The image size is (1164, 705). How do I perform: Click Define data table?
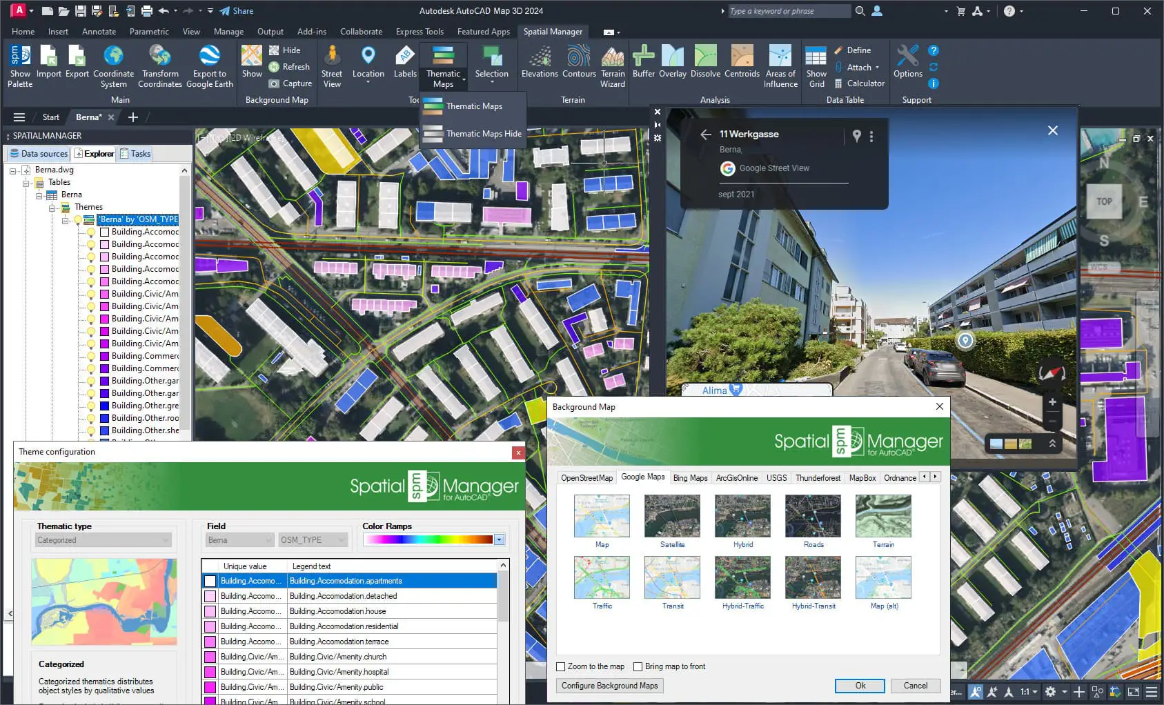852,50
